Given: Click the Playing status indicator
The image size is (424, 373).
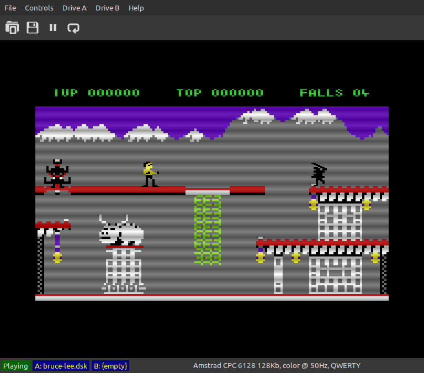Looking at the screenshot, I should coord(15,366).
